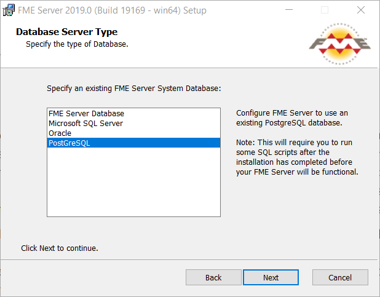This screenshot has height=297, width=380.
Task: Open the installer system menu icon
Action: [9, 10]
